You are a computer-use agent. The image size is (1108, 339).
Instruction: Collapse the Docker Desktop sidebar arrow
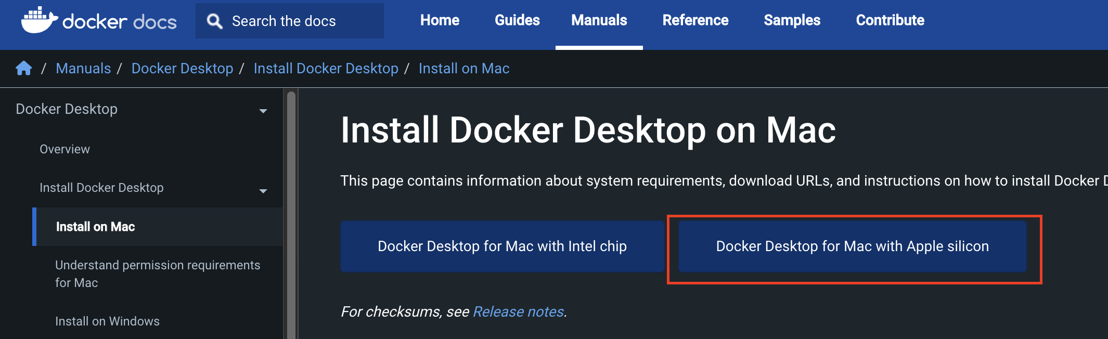pyautogui.click(x=263, y=111)
